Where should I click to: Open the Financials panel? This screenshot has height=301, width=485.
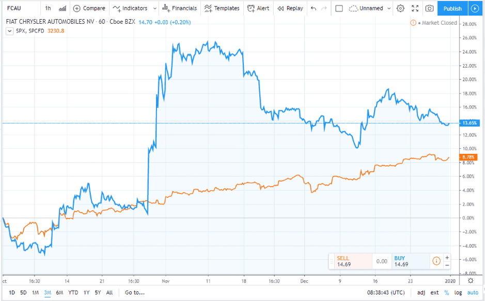(179, 8)
